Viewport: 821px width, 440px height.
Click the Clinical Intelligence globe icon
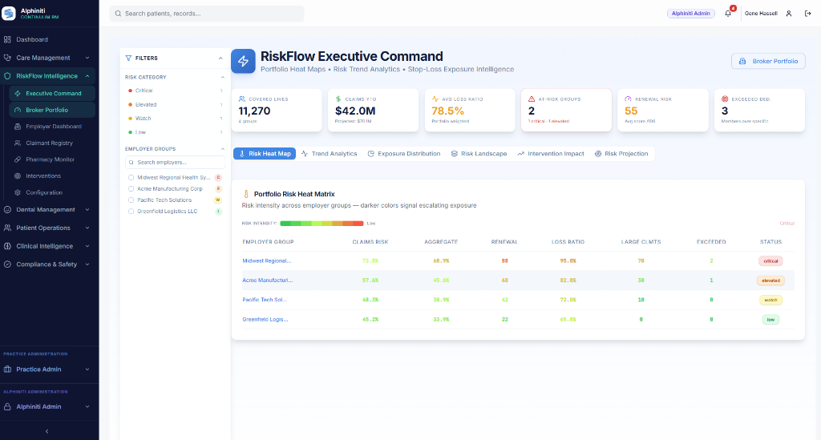[7, 246]
